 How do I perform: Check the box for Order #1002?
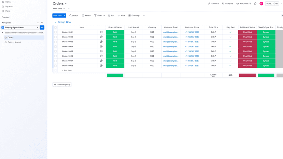coord(56,37)
